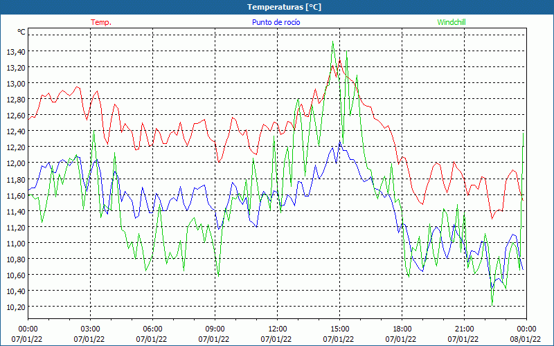
Task: Click the 10,20 y-axis value
Action: (16, 307)
